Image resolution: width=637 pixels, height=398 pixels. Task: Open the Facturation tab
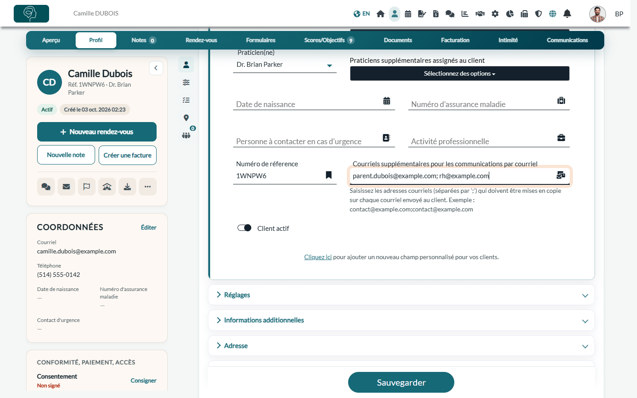[455, 40]
